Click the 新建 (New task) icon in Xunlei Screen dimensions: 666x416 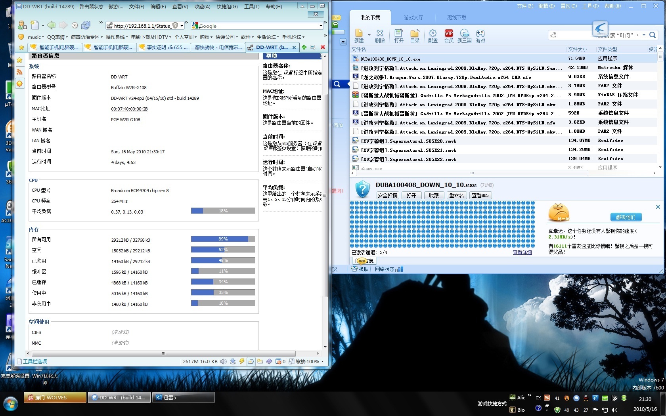click(x=359, y=36)
